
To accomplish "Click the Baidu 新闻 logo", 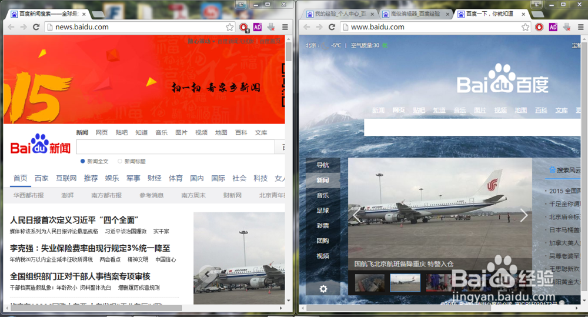I will coord(41,144).
